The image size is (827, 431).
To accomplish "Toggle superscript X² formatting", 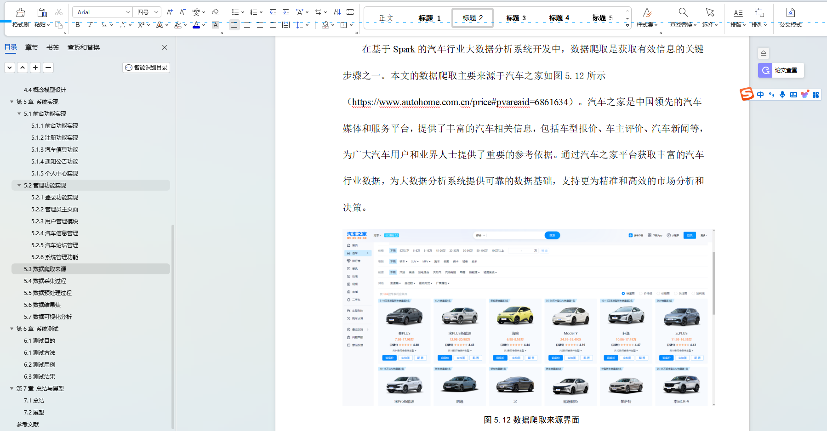I will (x=141, y=25).
